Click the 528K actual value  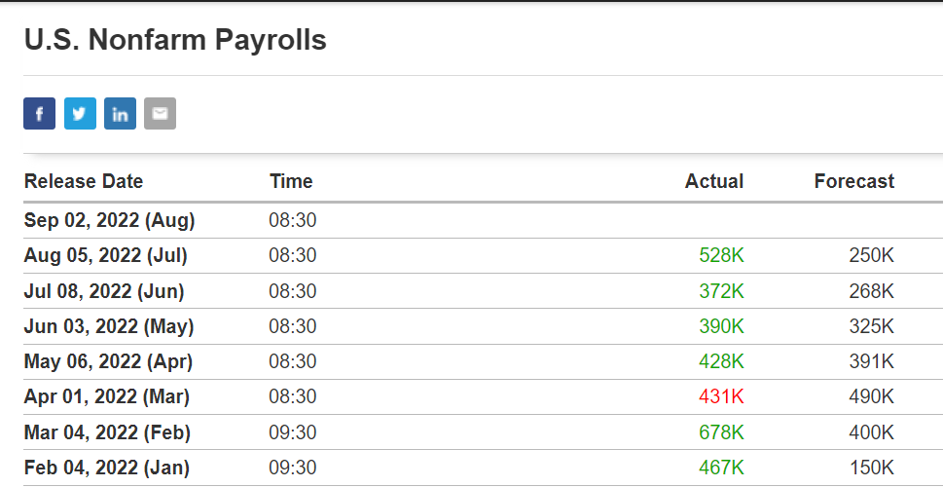[721, 256]
